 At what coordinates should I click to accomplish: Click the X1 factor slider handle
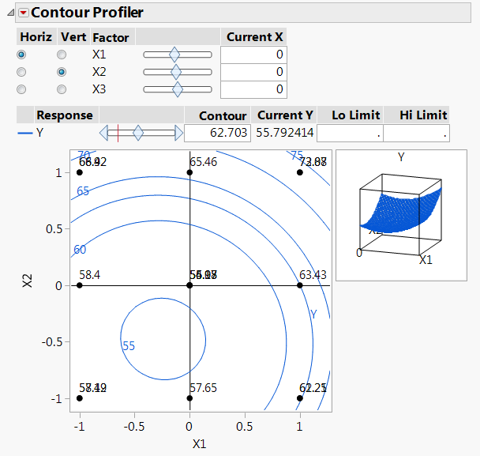175,55
